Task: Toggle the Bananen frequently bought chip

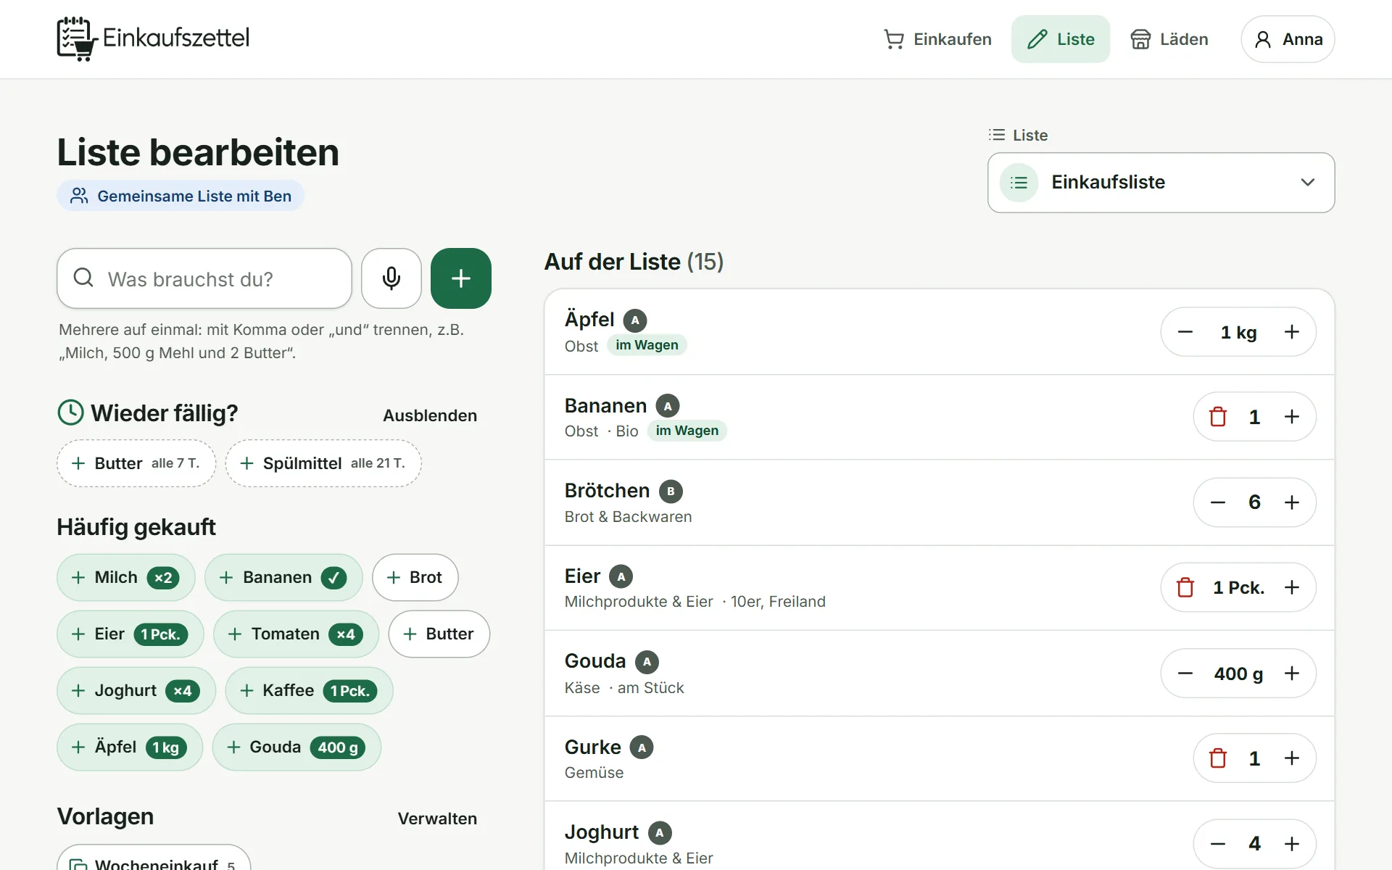Action: pos(283,577)
